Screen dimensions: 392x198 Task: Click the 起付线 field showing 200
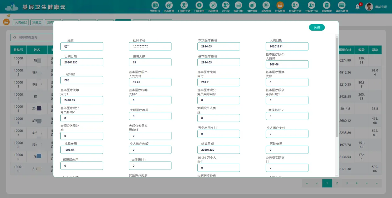82,80
